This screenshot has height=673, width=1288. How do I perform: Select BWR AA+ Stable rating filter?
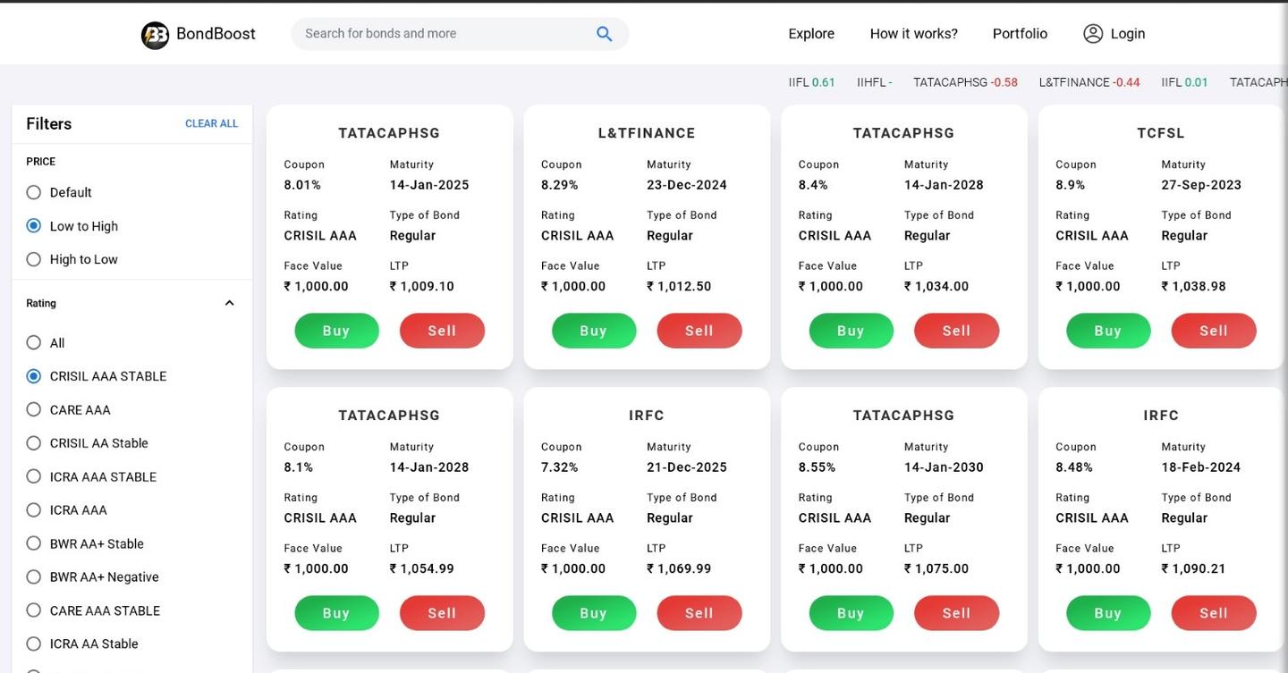[34, 543]
